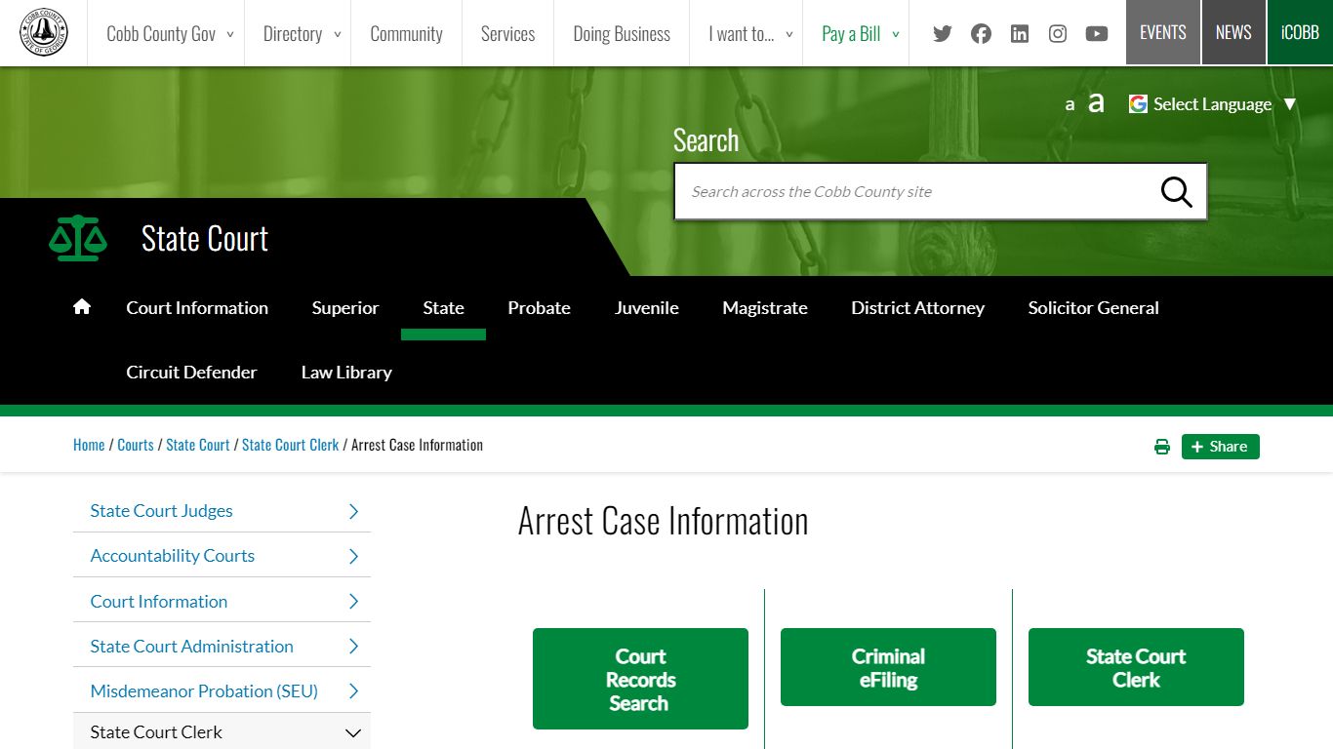The width and height of the screenshot is (1333, 749).
Task: Select the State court tab
Action: [x=443, y=307]
